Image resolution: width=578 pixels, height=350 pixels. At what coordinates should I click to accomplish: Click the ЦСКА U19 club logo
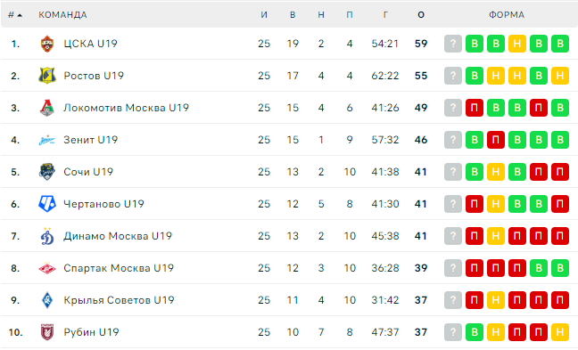47,44
